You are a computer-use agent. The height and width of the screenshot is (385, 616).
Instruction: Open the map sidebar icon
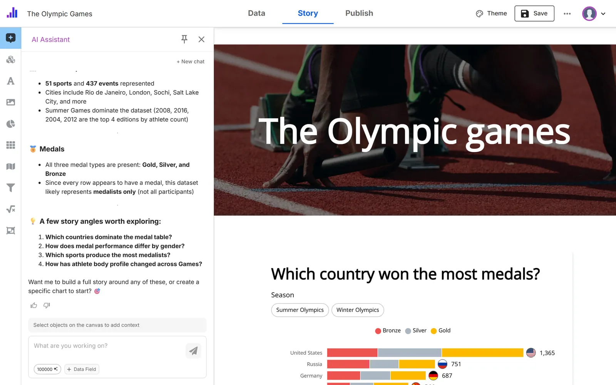(10, 166)
